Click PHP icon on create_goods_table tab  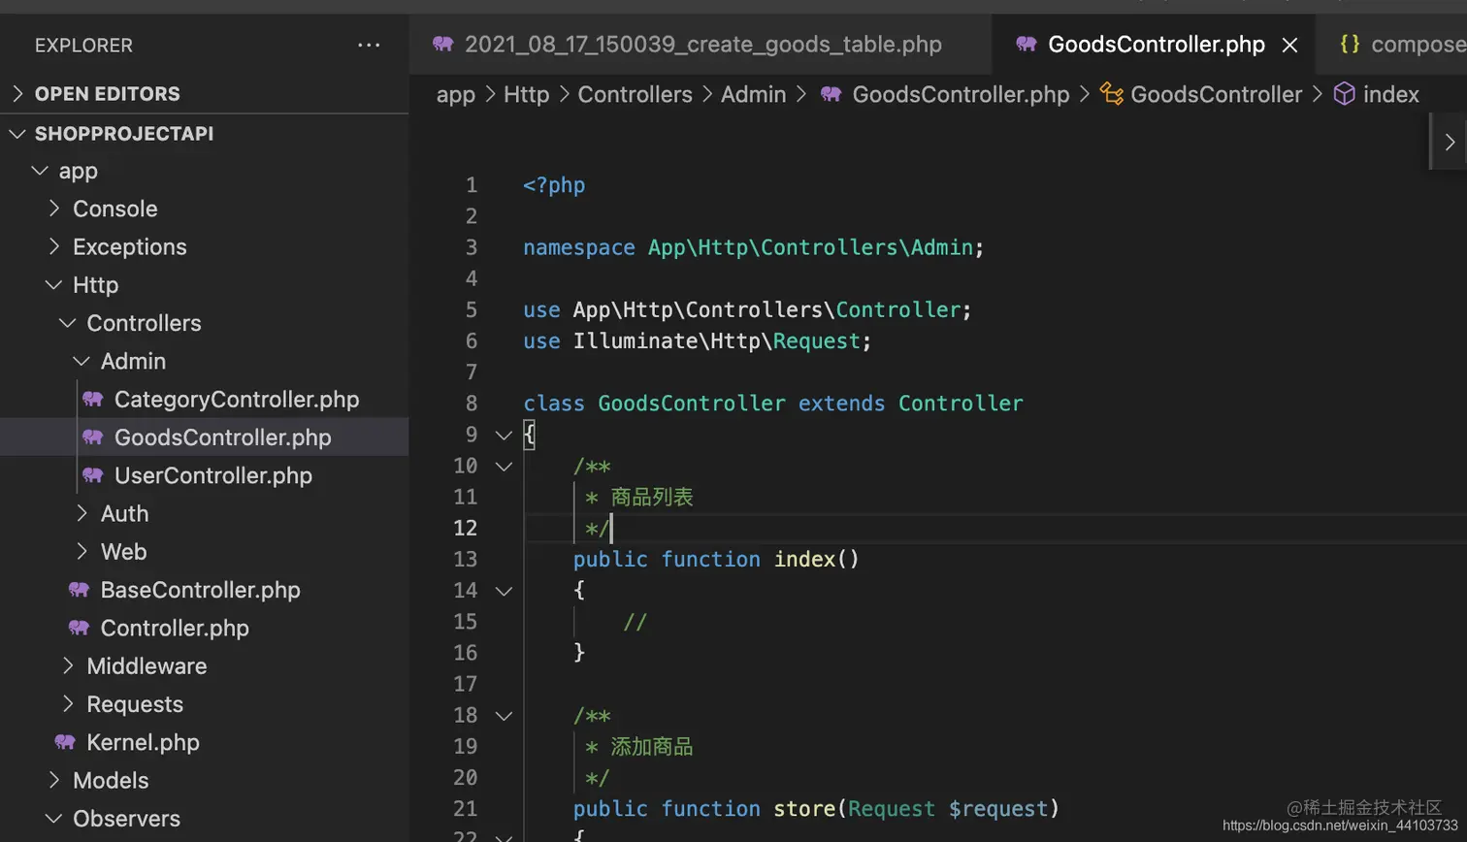443,44
